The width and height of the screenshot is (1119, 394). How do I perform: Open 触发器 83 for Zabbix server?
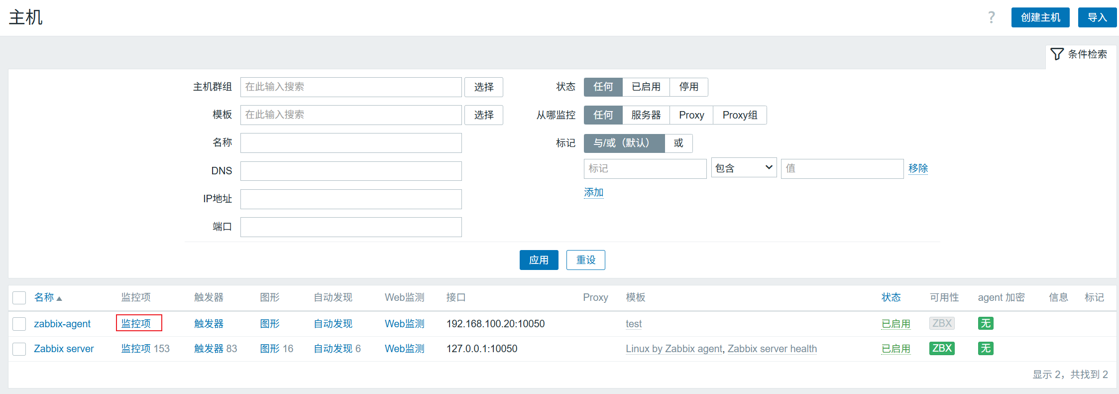216,349
